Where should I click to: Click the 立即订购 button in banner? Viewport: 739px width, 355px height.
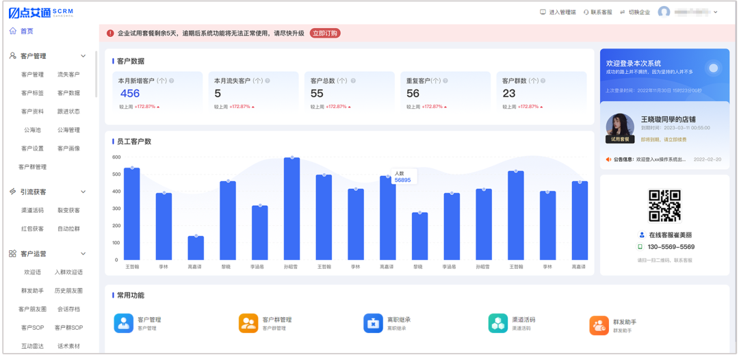(x=325, y=33)
